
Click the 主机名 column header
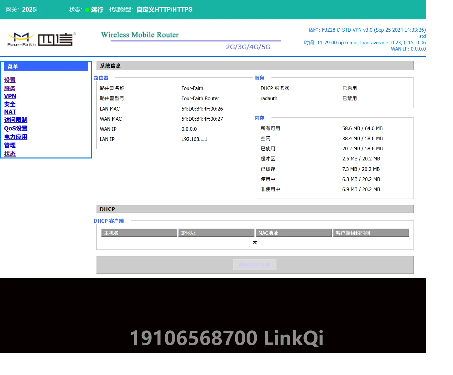pyautogui.click(x=139, y=233)
